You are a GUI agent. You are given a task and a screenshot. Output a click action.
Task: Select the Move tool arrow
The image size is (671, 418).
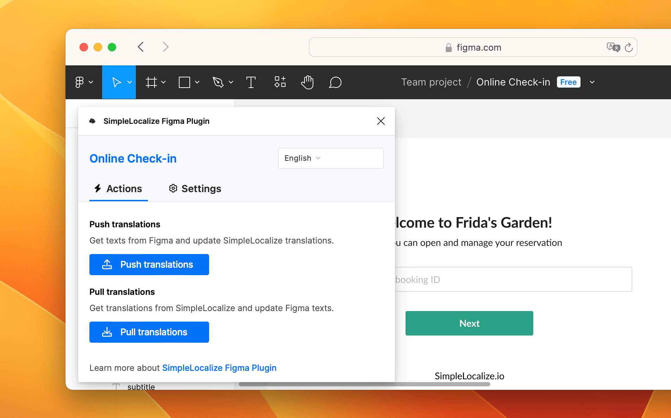click(116, 82)
